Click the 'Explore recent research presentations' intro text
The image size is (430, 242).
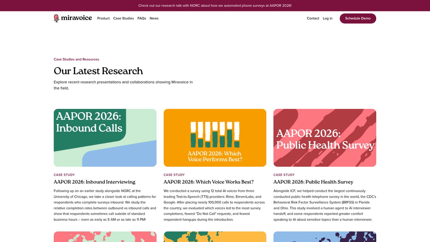click(123, 85)
